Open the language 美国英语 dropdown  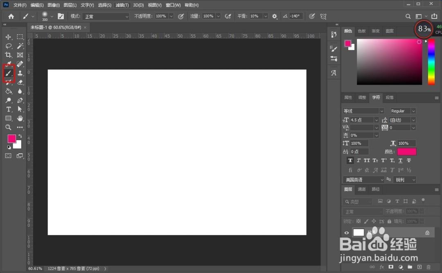(364, 179)
